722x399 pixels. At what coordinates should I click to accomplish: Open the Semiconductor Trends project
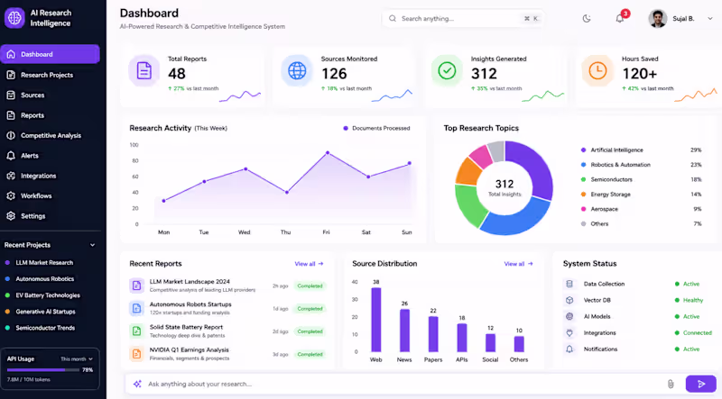(x=45, y=328)
